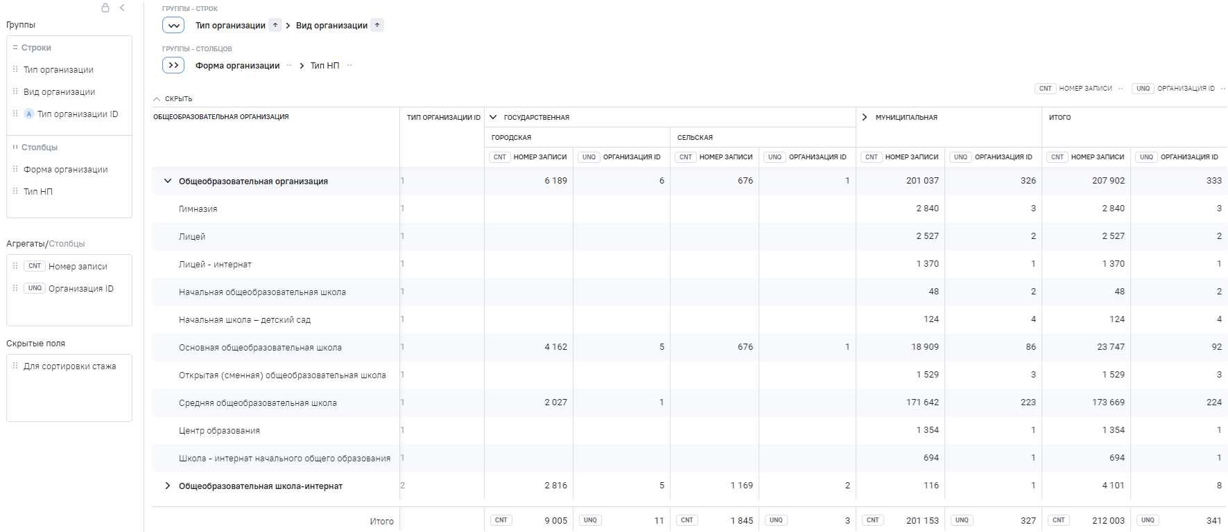Click the expand-all row groups button
The width and height of the screenshot is (1228, 532).
[173, 26]
